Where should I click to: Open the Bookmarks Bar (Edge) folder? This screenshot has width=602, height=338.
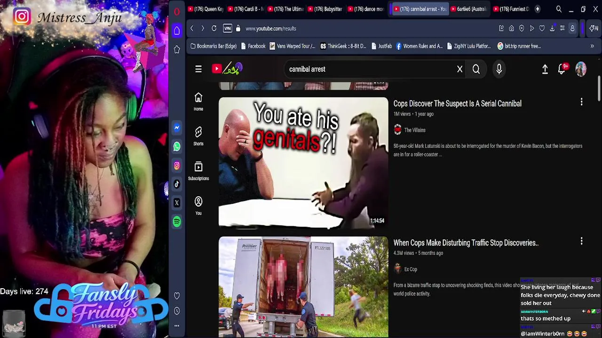click(x=213, y=46)
